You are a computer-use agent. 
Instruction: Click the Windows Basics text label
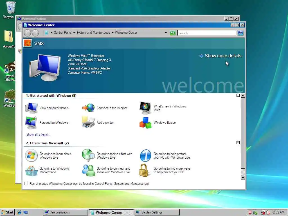(x=165, y=123)
